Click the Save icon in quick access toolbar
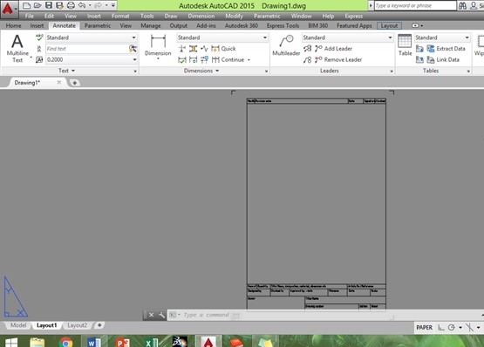The image size is (484, 347). [x=49, y=5]
